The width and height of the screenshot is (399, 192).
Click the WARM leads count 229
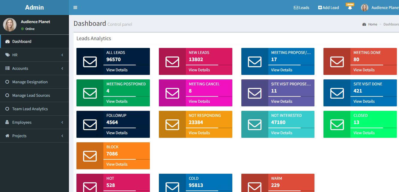275,185
